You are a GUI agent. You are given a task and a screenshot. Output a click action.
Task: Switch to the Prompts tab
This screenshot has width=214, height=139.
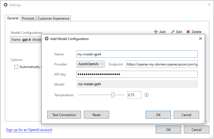coord(28,18)
